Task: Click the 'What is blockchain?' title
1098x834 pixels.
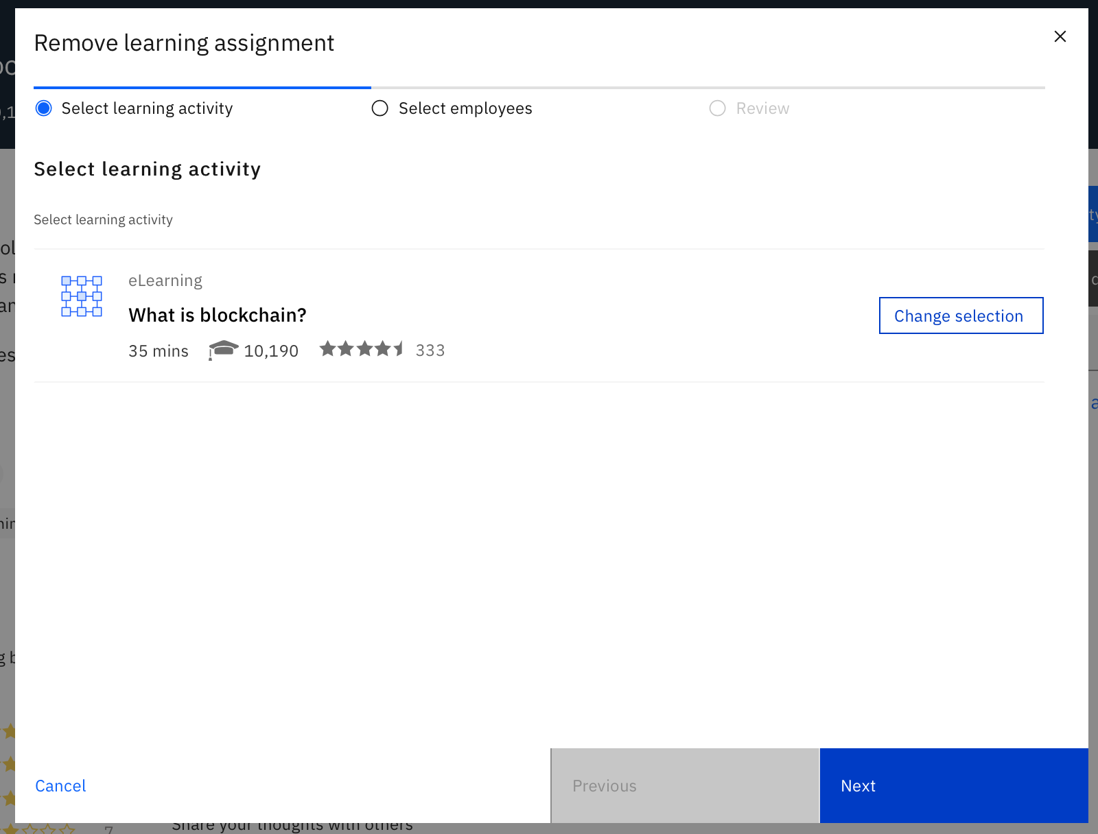Action: pos(218,315)
